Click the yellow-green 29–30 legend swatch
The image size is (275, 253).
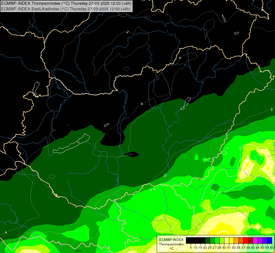pyautogui.click(x=222, y=240)
